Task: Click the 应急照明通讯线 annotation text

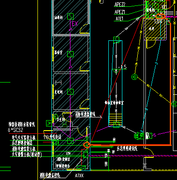Action: coord(127,149)
